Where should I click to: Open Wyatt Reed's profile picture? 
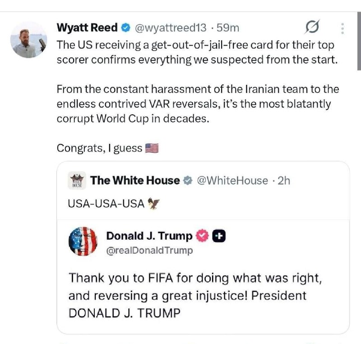point(28,40)
